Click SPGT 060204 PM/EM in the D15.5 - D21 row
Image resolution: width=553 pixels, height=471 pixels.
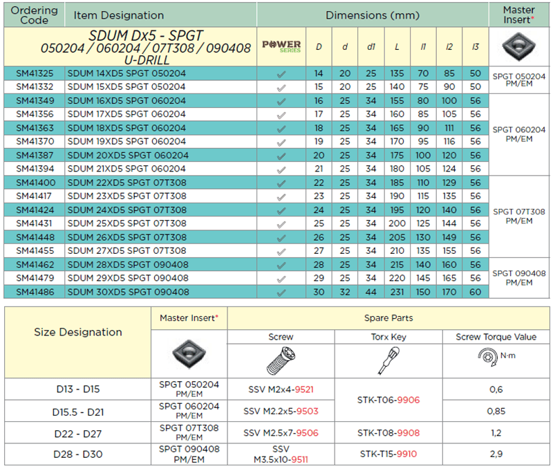click(x=189, y=411)
